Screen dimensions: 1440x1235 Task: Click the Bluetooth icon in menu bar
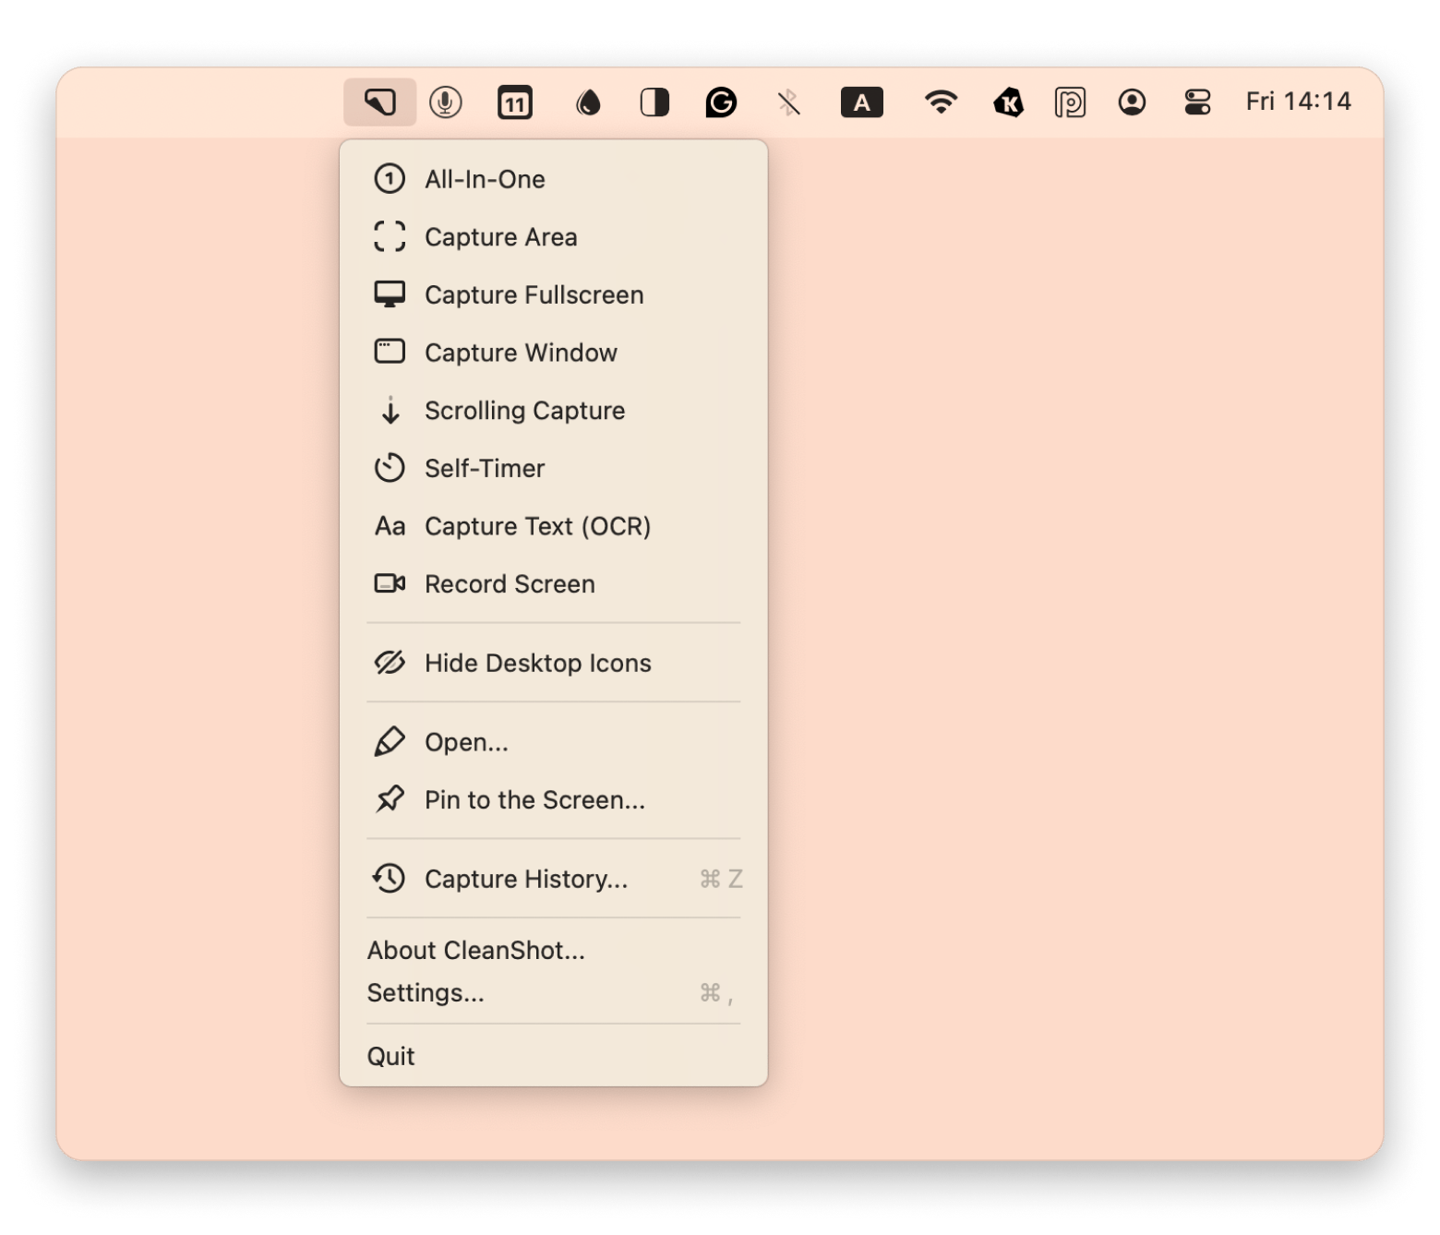pyautogui.click(x=788, y=102)
